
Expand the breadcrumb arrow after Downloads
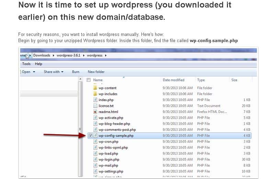(x=53, y=55)
